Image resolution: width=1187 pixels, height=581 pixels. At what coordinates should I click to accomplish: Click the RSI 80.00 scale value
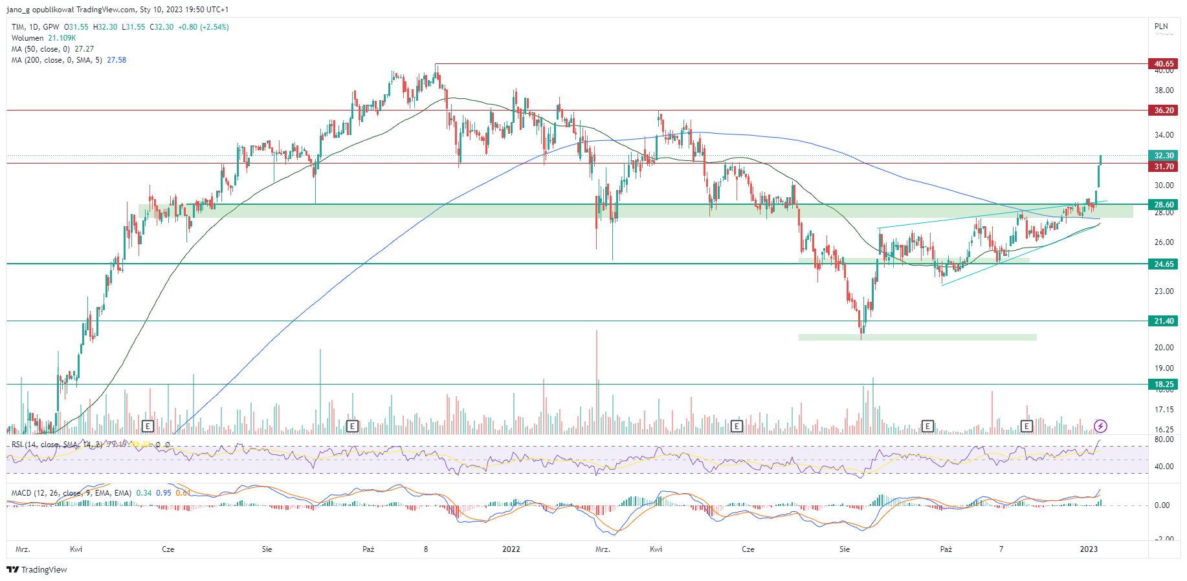point(1164,439)
